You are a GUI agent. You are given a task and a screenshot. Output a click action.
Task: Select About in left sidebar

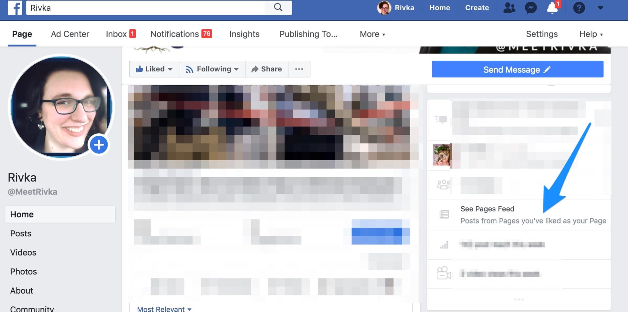click(x=21, y=291)
